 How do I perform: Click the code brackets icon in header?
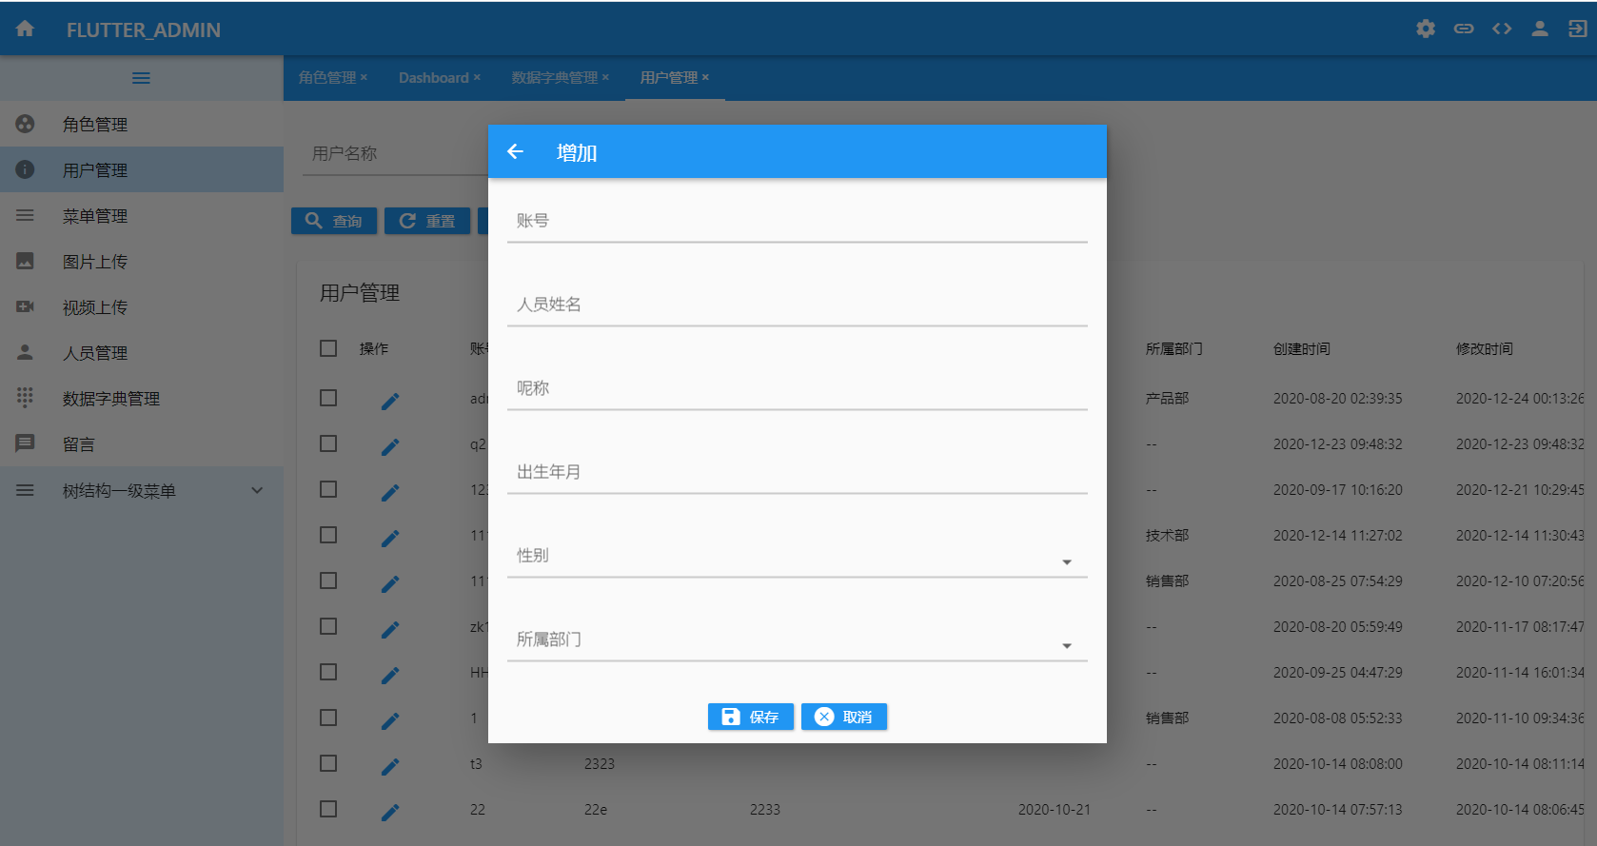(1502, 29)
